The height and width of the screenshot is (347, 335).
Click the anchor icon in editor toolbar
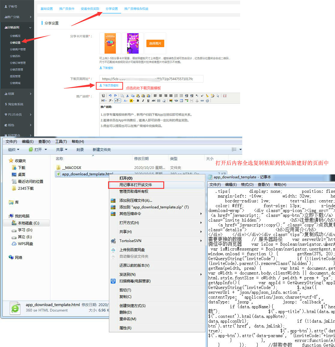coord(197,101)
